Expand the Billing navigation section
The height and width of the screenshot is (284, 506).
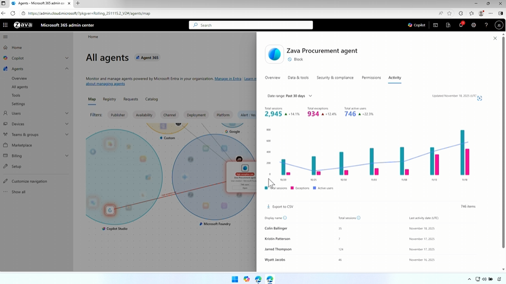tap(67, 156)
